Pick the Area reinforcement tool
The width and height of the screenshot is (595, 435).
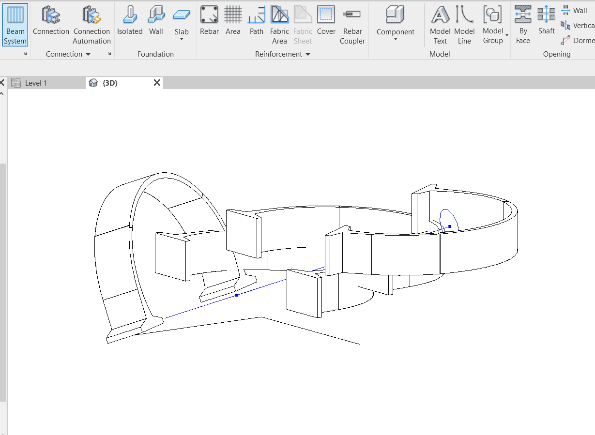233,21
